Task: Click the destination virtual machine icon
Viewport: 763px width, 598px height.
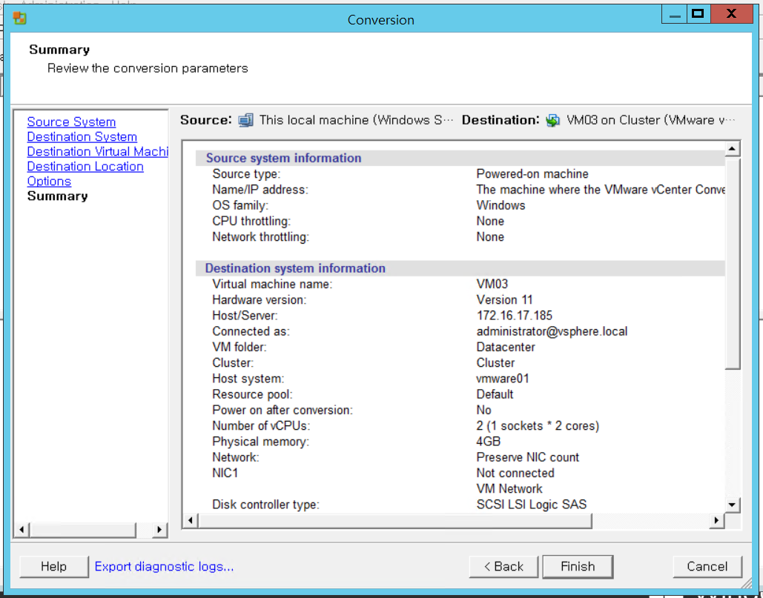Action: [553, 120]
